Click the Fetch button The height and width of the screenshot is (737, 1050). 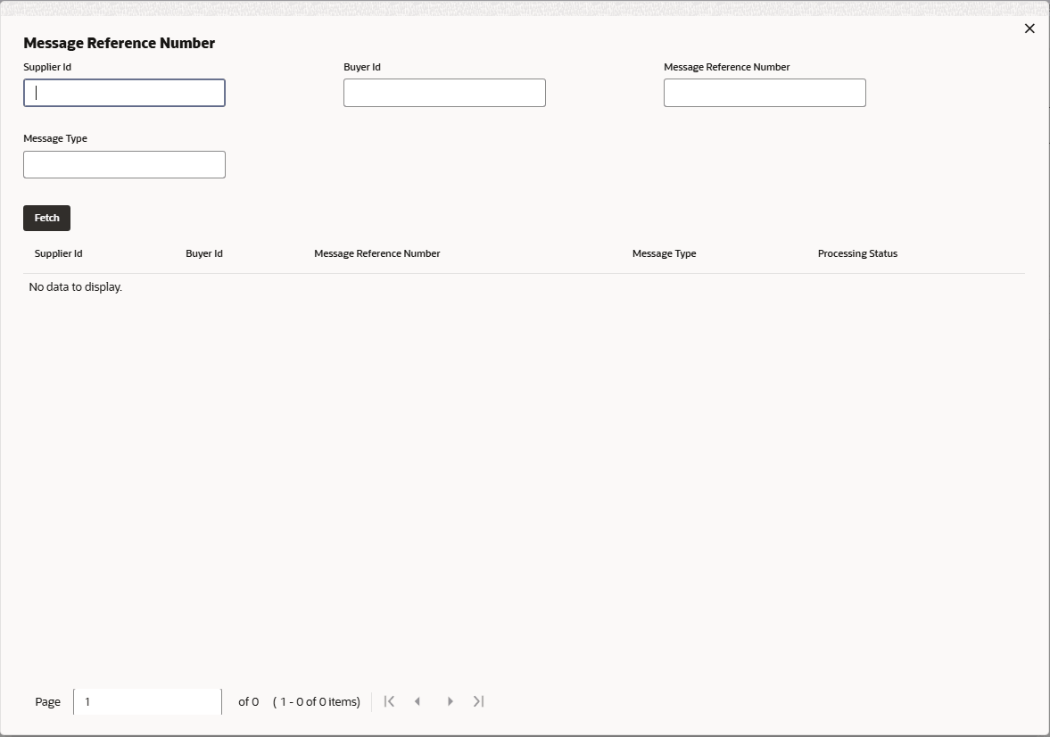tap(46, 218)
